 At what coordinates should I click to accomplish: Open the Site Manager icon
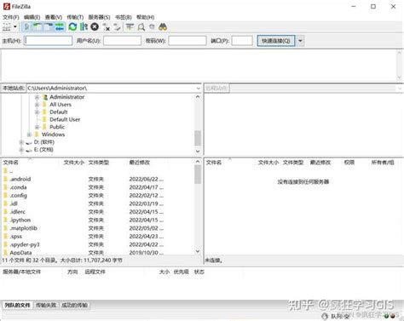point(7,27)
